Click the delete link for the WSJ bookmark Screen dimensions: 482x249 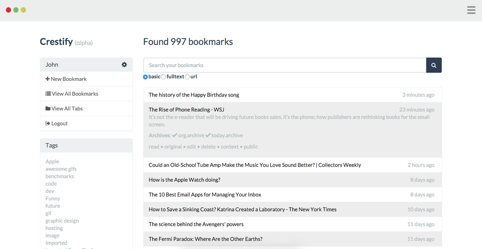[x=208, y=147]
